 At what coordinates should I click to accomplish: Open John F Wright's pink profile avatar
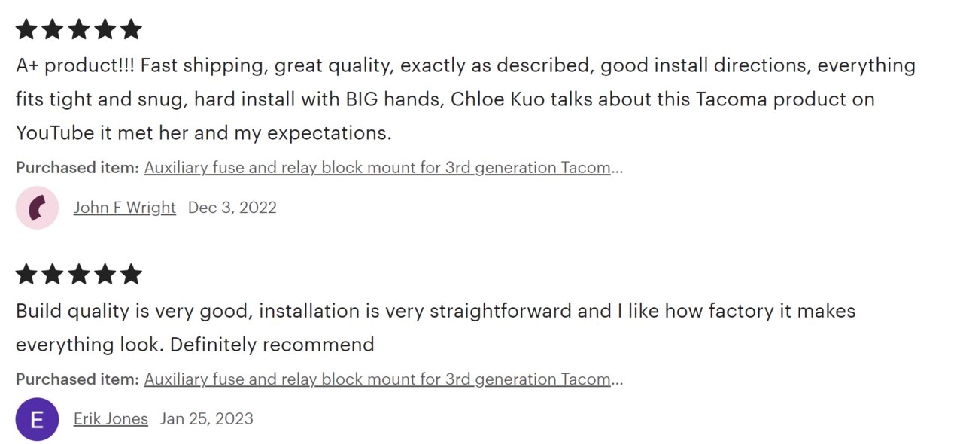[37, 208]
